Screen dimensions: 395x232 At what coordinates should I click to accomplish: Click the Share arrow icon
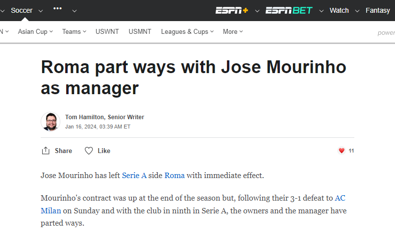(46, 151)
